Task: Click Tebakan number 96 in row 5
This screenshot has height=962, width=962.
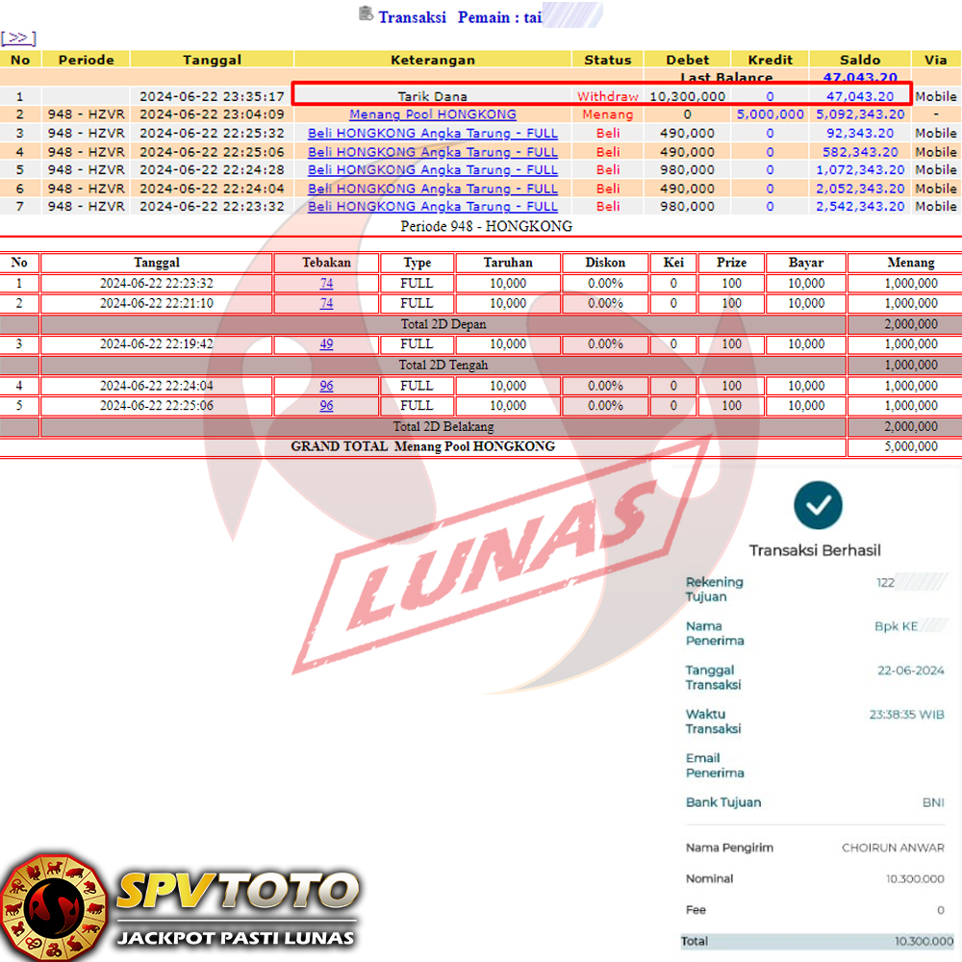Action: coord(326,406)
